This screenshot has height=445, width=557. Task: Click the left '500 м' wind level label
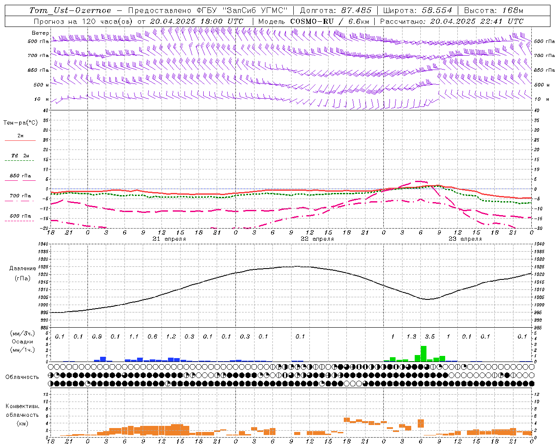tap(41, 85)
